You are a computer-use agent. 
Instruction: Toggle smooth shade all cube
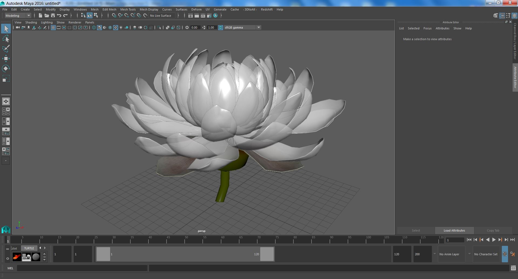99,27
